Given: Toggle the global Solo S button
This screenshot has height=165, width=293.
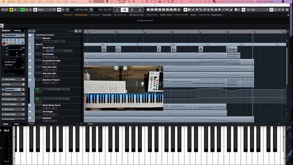Looking at the screenshot, I should point(15,10).
